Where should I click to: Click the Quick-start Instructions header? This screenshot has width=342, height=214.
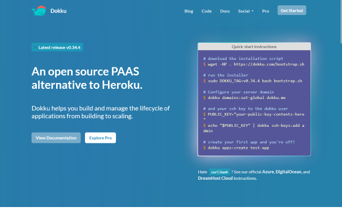point(254,47)
